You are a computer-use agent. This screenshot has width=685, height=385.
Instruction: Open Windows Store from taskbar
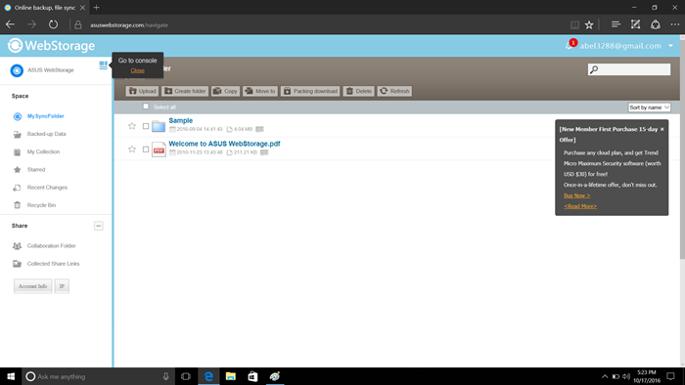click(252, 376)
